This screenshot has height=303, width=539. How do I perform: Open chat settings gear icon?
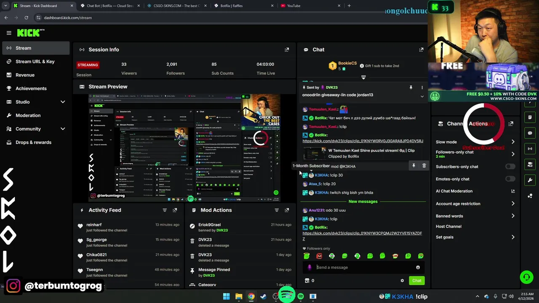402,281
